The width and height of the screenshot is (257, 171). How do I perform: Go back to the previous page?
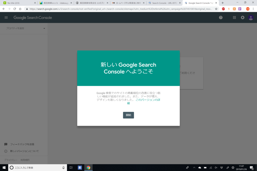pyautogui.click(x=4, y=9)
